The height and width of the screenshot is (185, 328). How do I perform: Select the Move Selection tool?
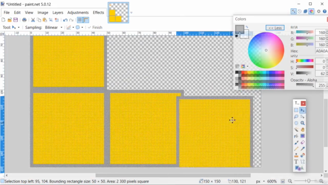(x=302, y=117)
